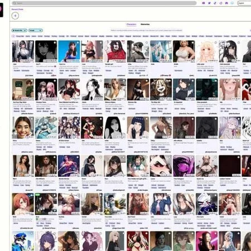Switch to the Characters tab

tap(131, 25)
